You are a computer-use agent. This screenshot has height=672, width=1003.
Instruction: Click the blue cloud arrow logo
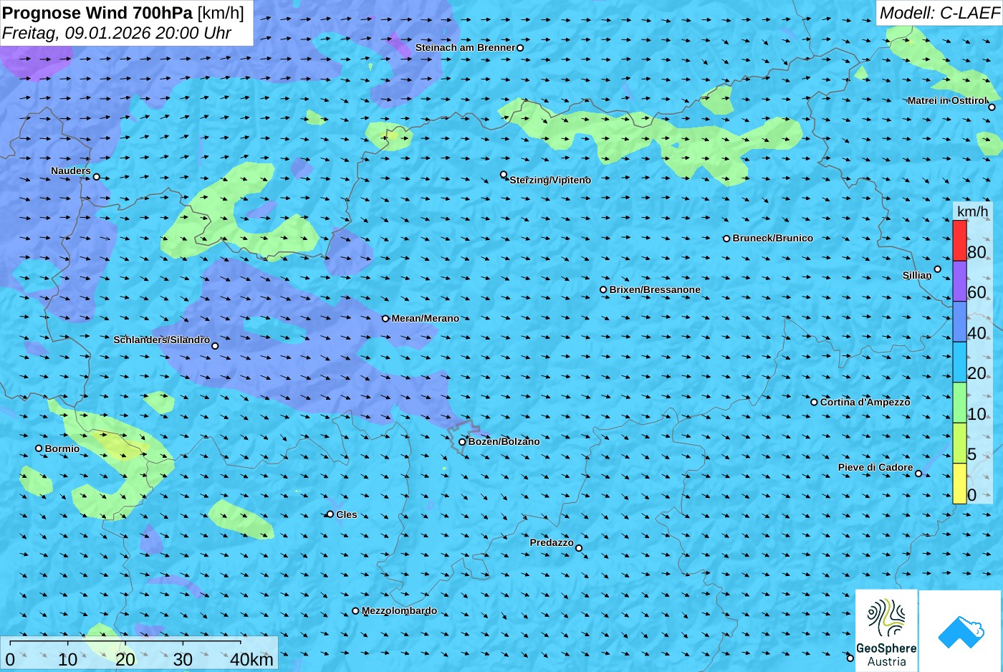[x=961, y=631]
